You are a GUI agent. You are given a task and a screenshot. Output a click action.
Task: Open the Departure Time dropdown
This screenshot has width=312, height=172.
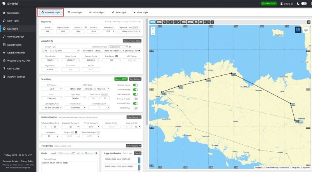[129, 31]
